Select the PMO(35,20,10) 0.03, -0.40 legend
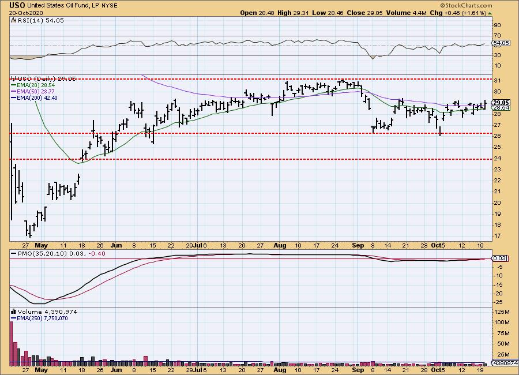 coord(62,254)
